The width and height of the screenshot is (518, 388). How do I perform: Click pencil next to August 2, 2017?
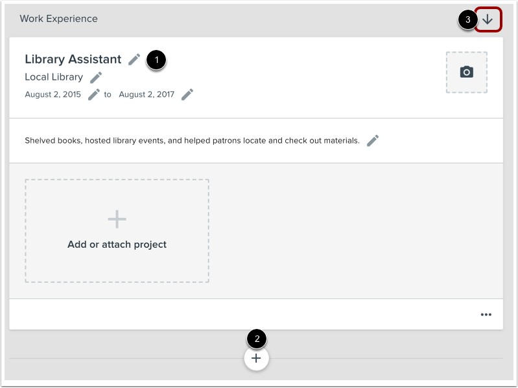coord(187,94)
